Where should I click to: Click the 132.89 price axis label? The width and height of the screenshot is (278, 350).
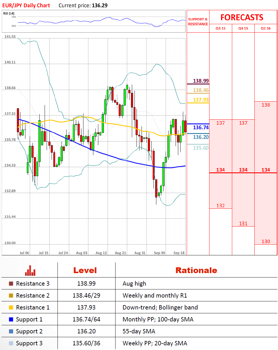[x=10, y=191]
